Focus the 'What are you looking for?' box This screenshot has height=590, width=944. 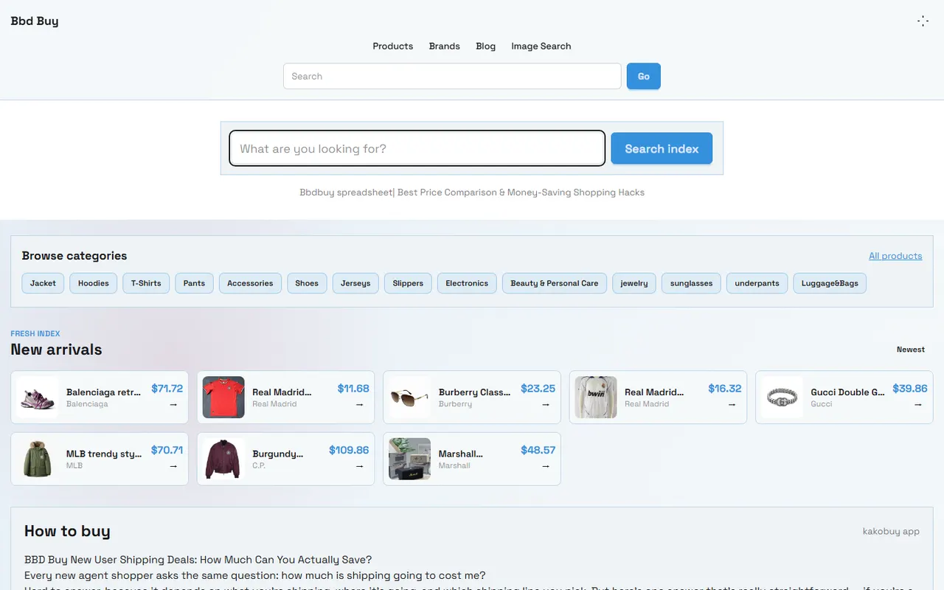click(x=417, y=148)
